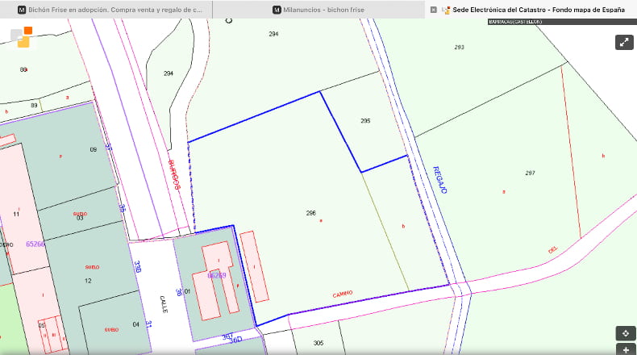Click parcel 293 label
Screen dimensions: 637x355
459,47
